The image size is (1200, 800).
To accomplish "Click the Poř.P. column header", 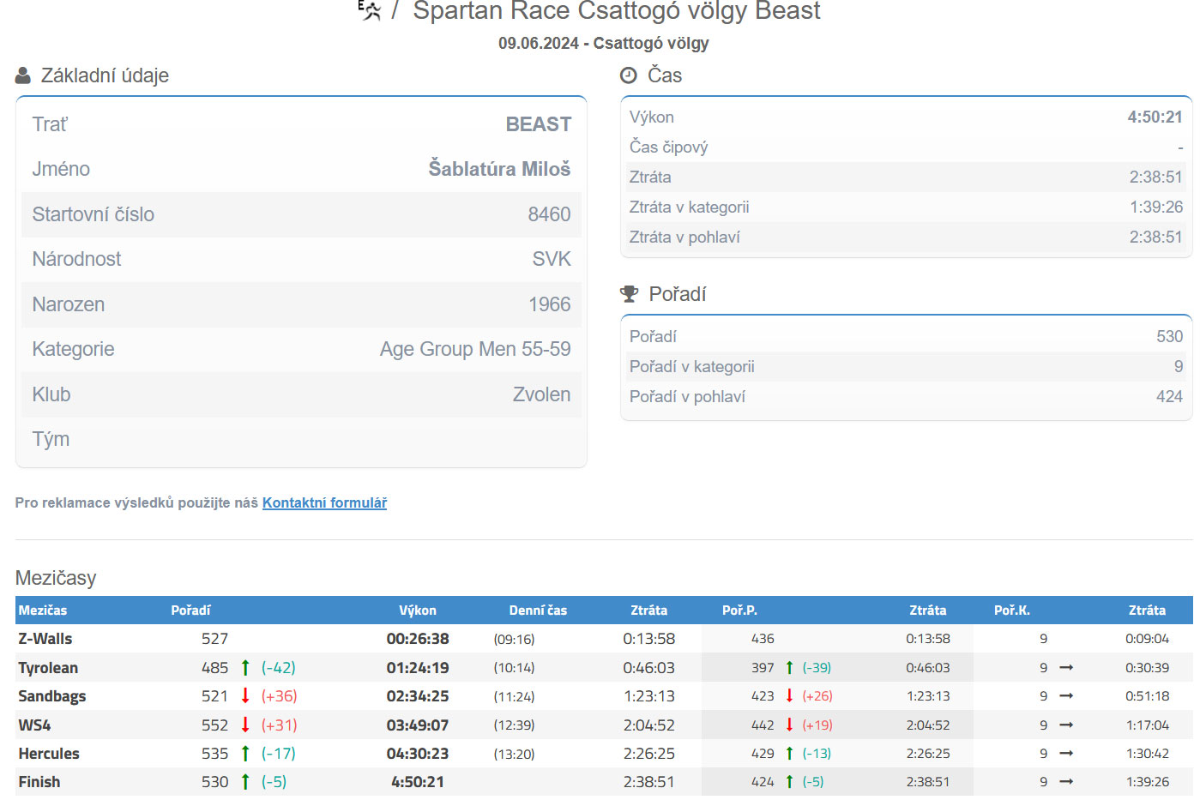I will click(x=739, y=611).
